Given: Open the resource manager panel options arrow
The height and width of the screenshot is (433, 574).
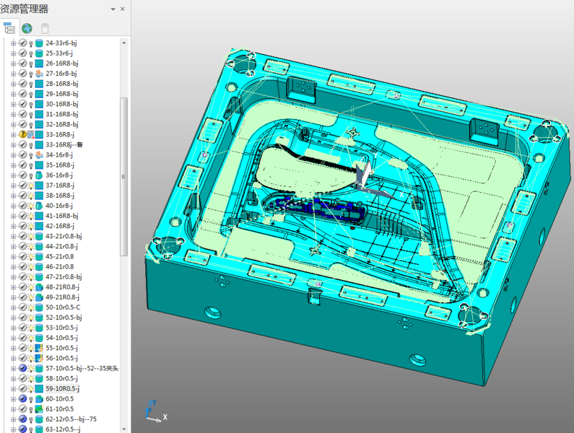Looking at the screenshot, I should (x=113, y=9).
